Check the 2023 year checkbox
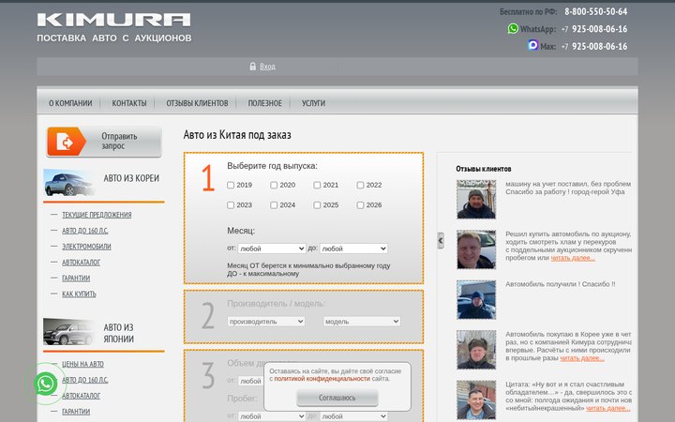Image resolution: width=675 pixels, height=422 pixels. [x=231, y=205]
